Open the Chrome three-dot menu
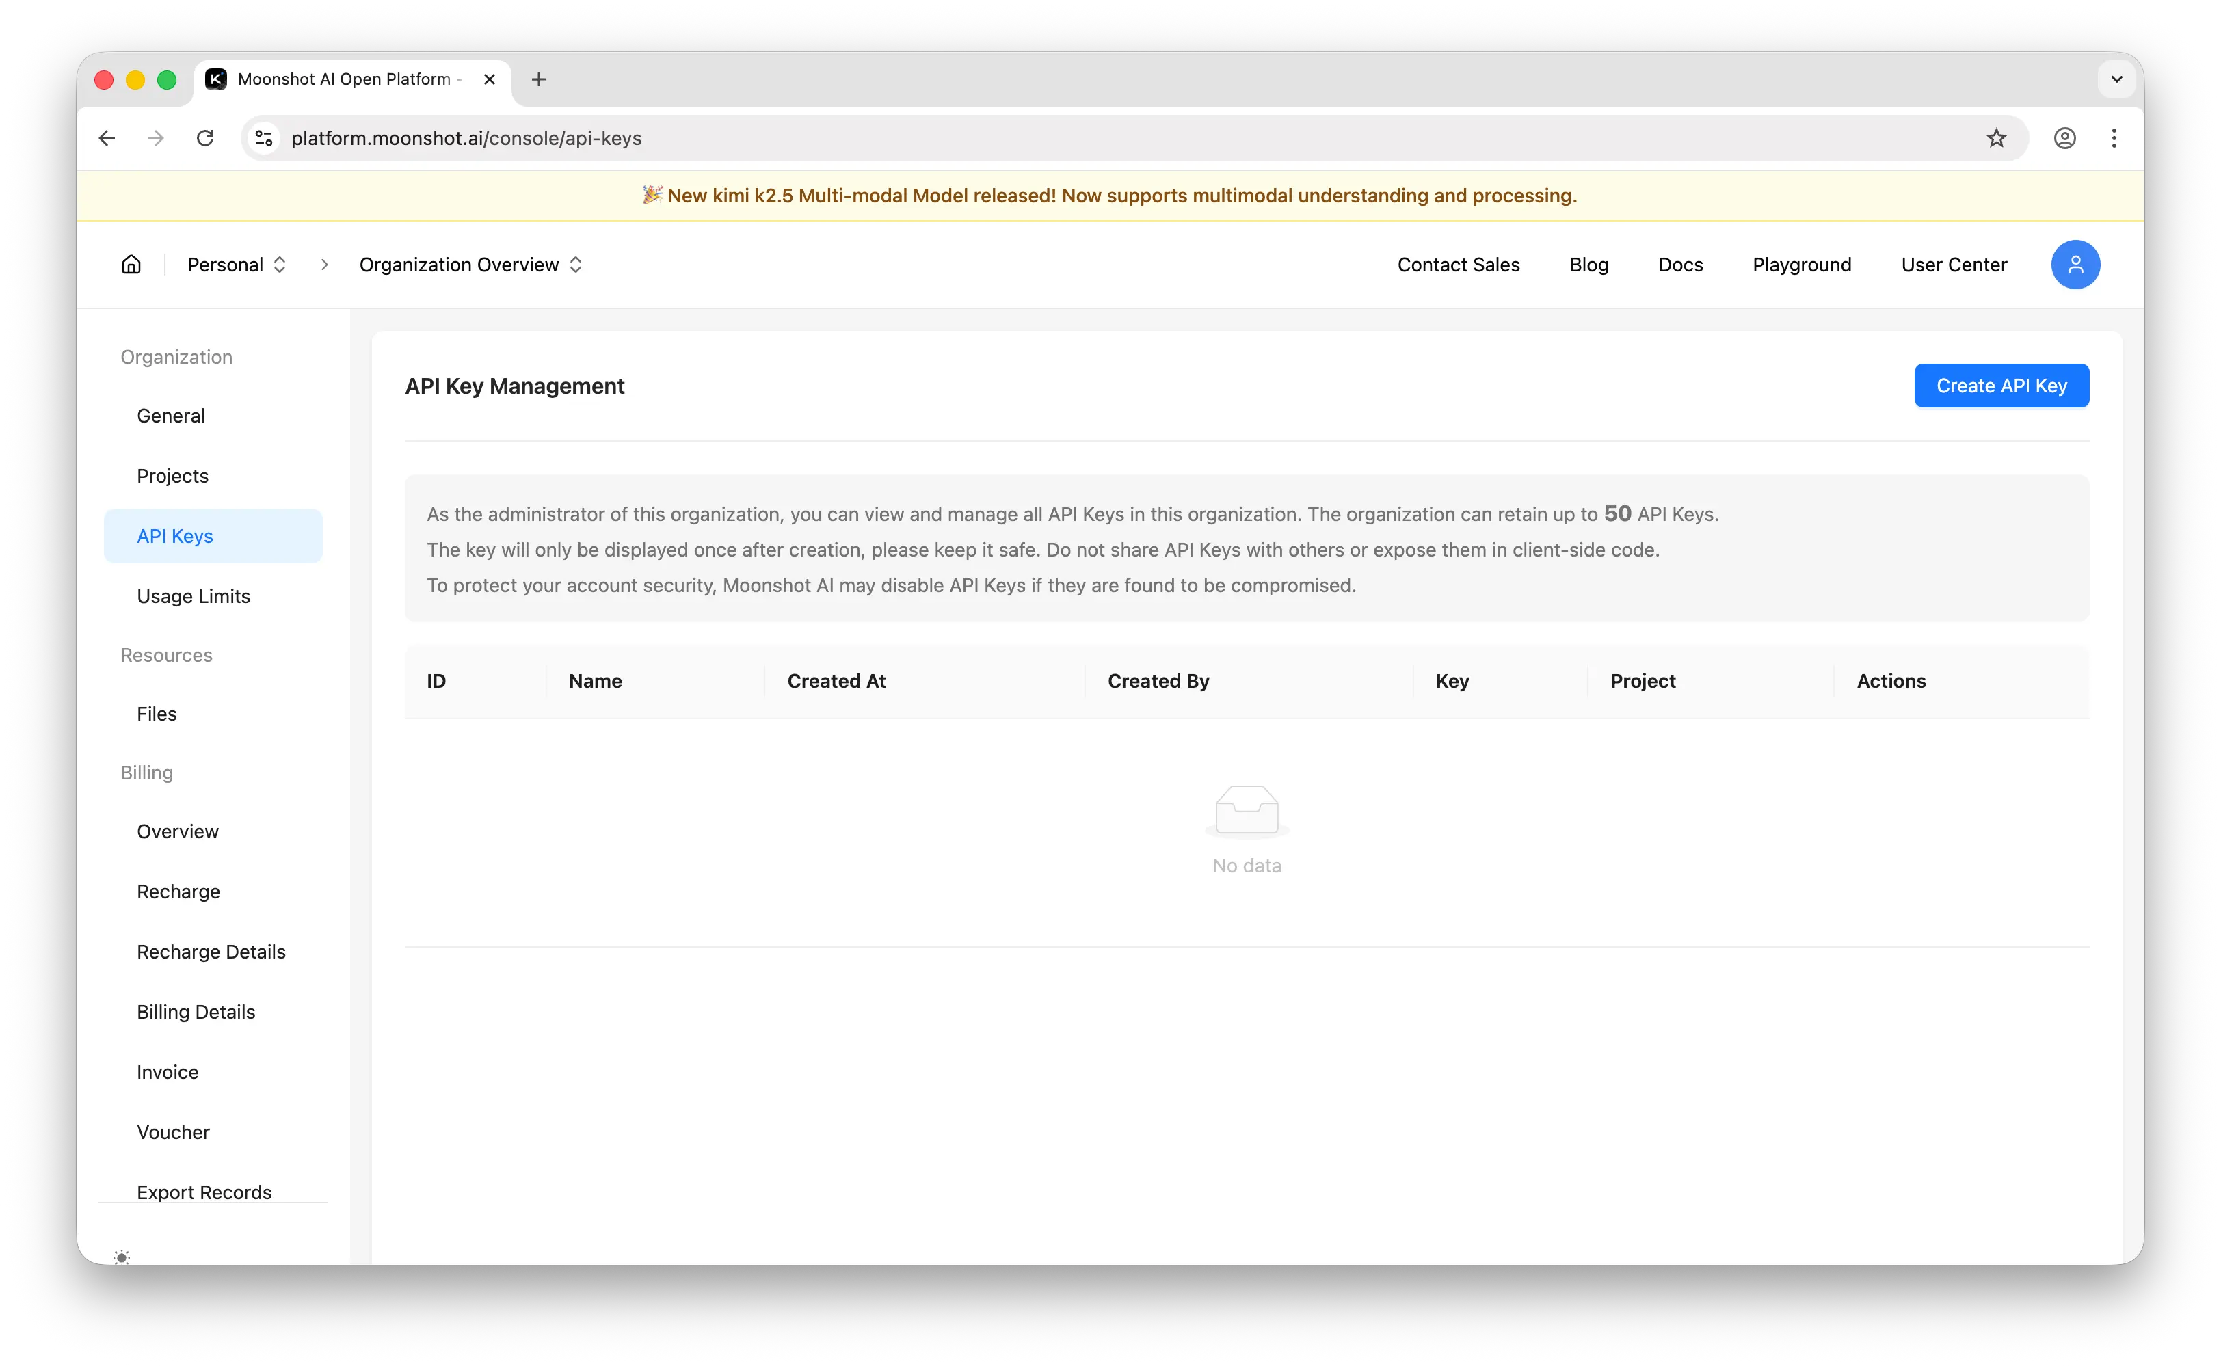Viewport: 2221px width, 1366px height. point(2114,137)
